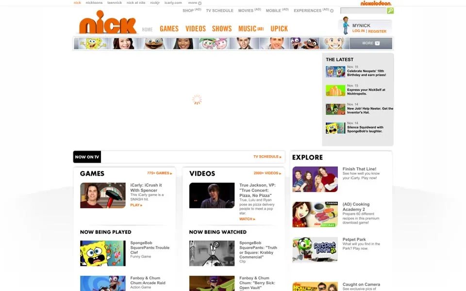Open 'New Job! Help Neeter' news item
This screenshot has width=466, height=291.
(370, 111)
